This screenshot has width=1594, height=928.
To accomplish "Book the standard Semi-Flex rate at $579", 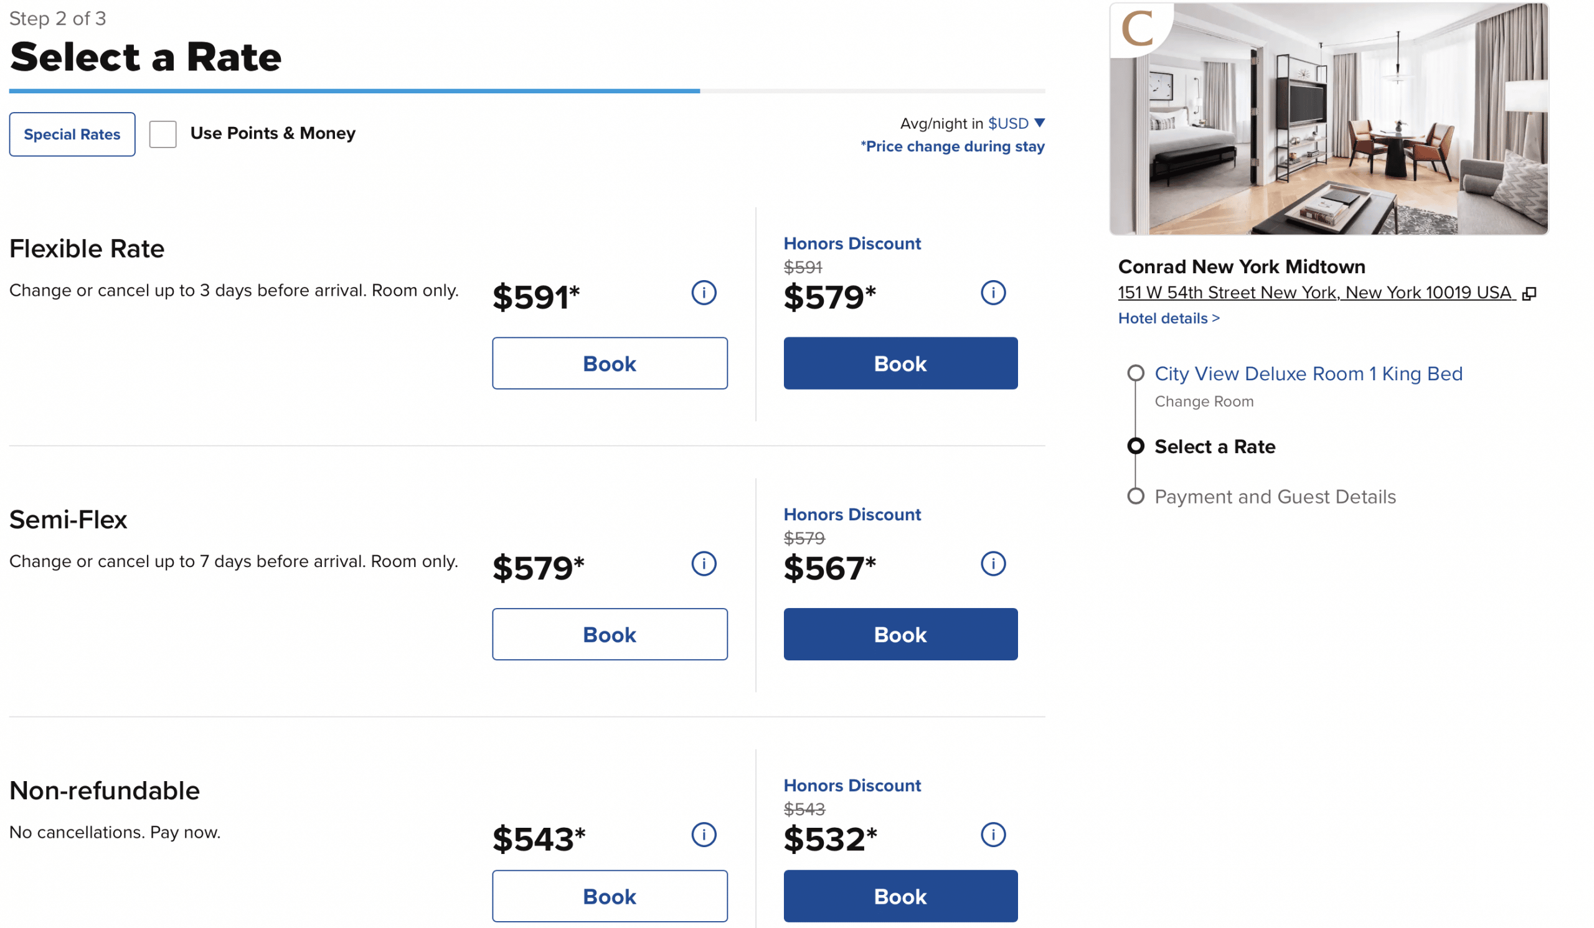I will (x=609, y=634).
